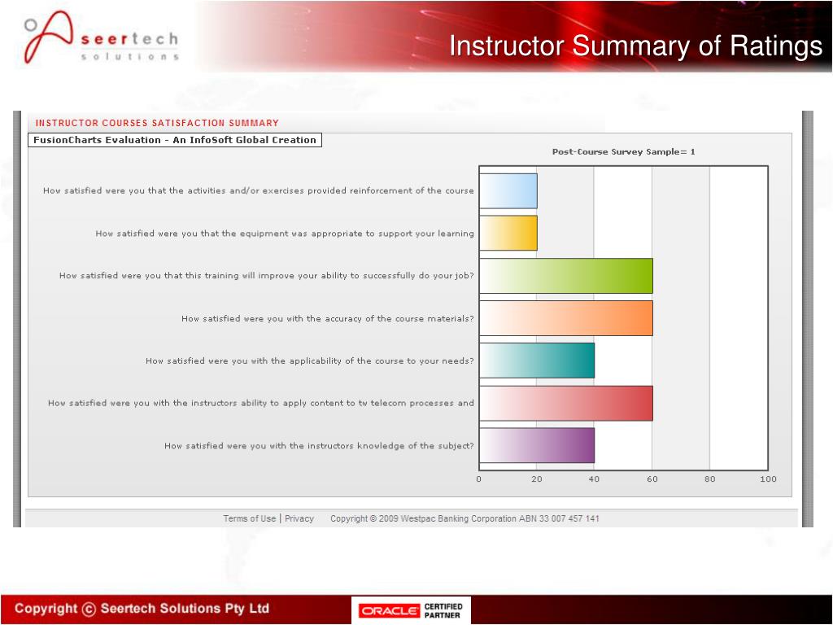Screen dimensions: 833x625
Task: Click the axis value 20
Action: [537, 479]
